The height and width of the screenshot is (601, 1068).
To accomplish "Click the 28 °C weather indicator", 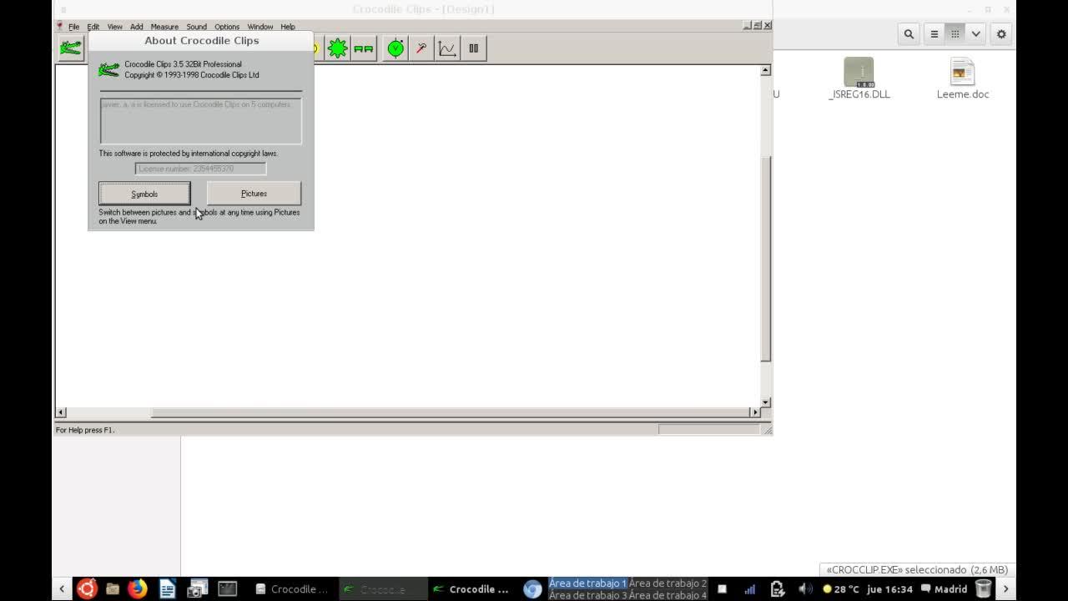I will 841,588.
